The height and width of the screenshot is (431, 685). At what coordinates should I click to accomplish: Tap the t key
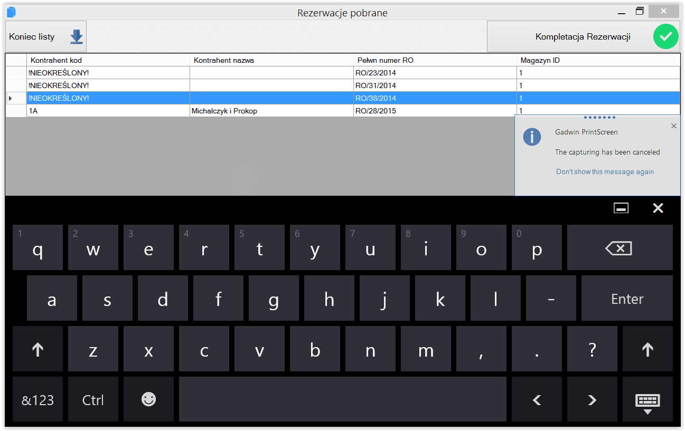[259, 247]
